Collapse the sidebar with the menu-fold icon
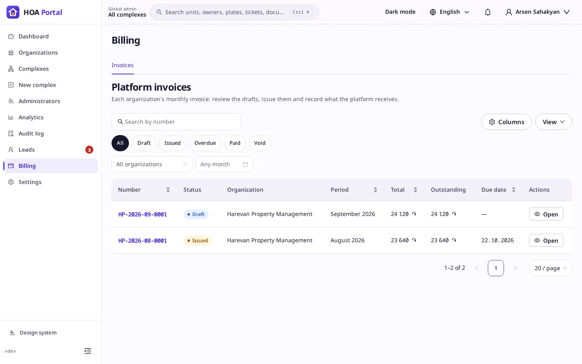This screenshot has width=582, height=364. coord(88,351)
